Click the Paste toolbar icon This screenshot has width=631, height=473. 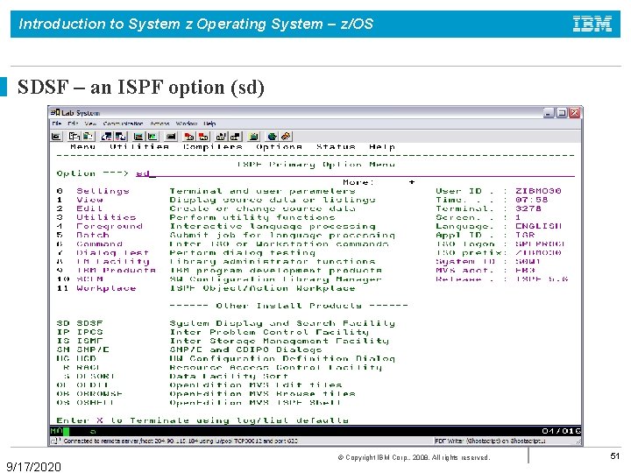88,137
